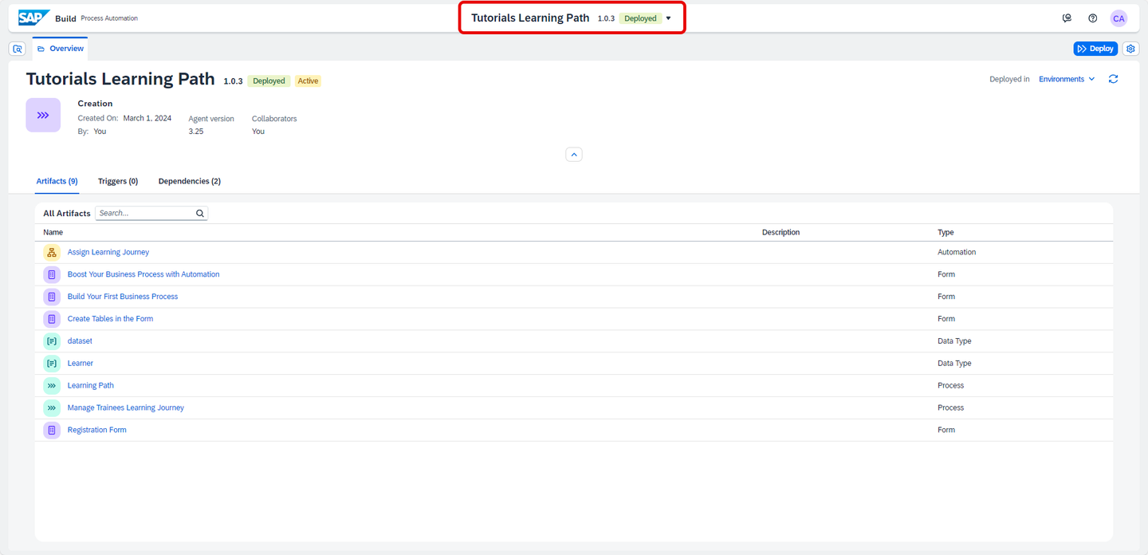
Task: Open the Learner artifact link
Action: click(81, 364)
